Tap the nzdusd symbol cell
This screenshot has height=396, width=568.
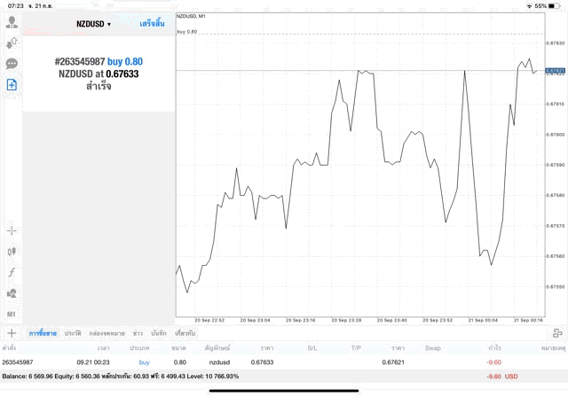[x=219, y=362]
